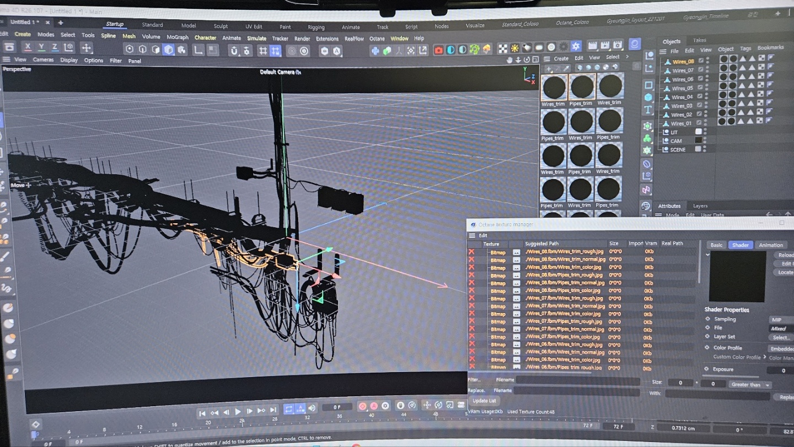Open the Animation tab in shader panel
This screenshot has width=794, height=447.
(x=770, y=245)
